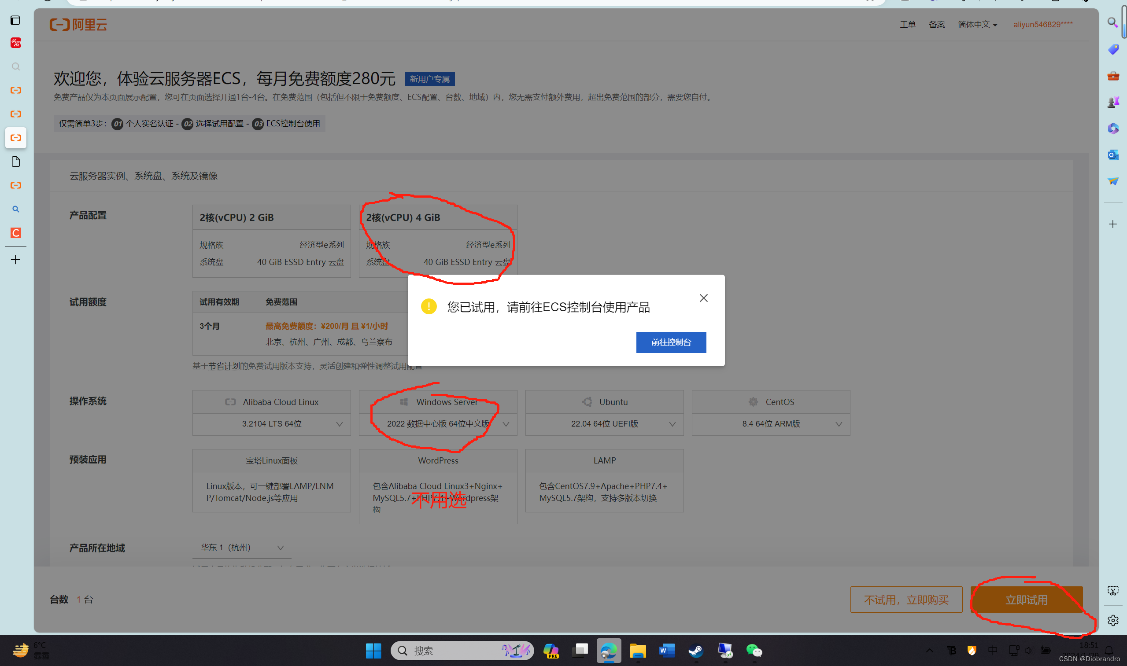The width and height of the screenshot is (1127, 666).
Task: Close the already-trialed dialog with X
Action: [x=703, y=298]
